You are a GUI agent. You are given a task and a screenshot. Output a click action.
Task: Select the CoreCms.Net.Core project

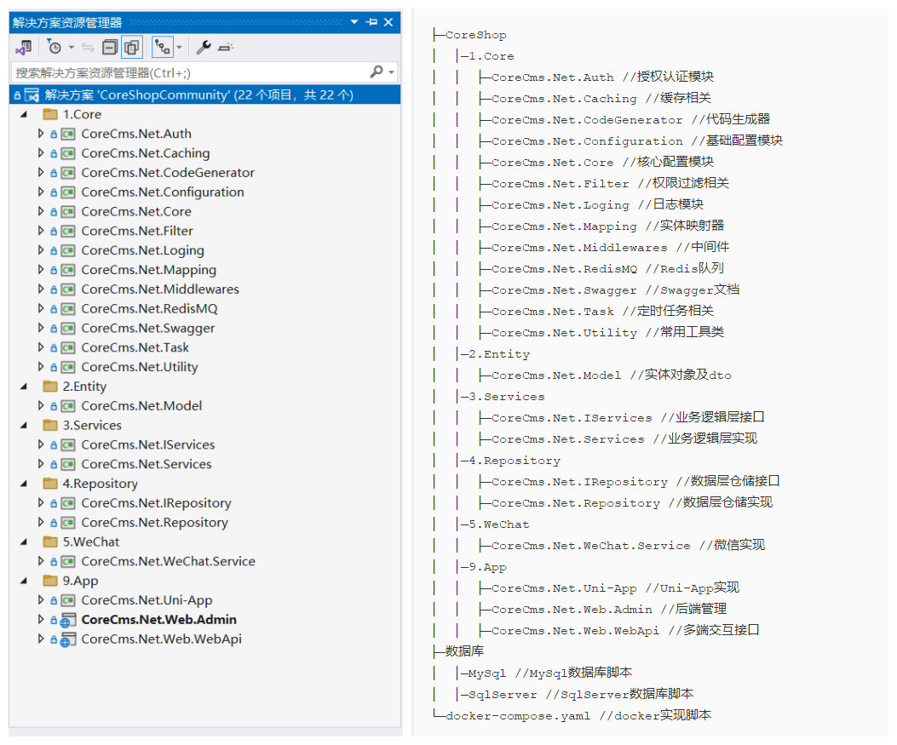pyautogui.click(x=136, y=211)
